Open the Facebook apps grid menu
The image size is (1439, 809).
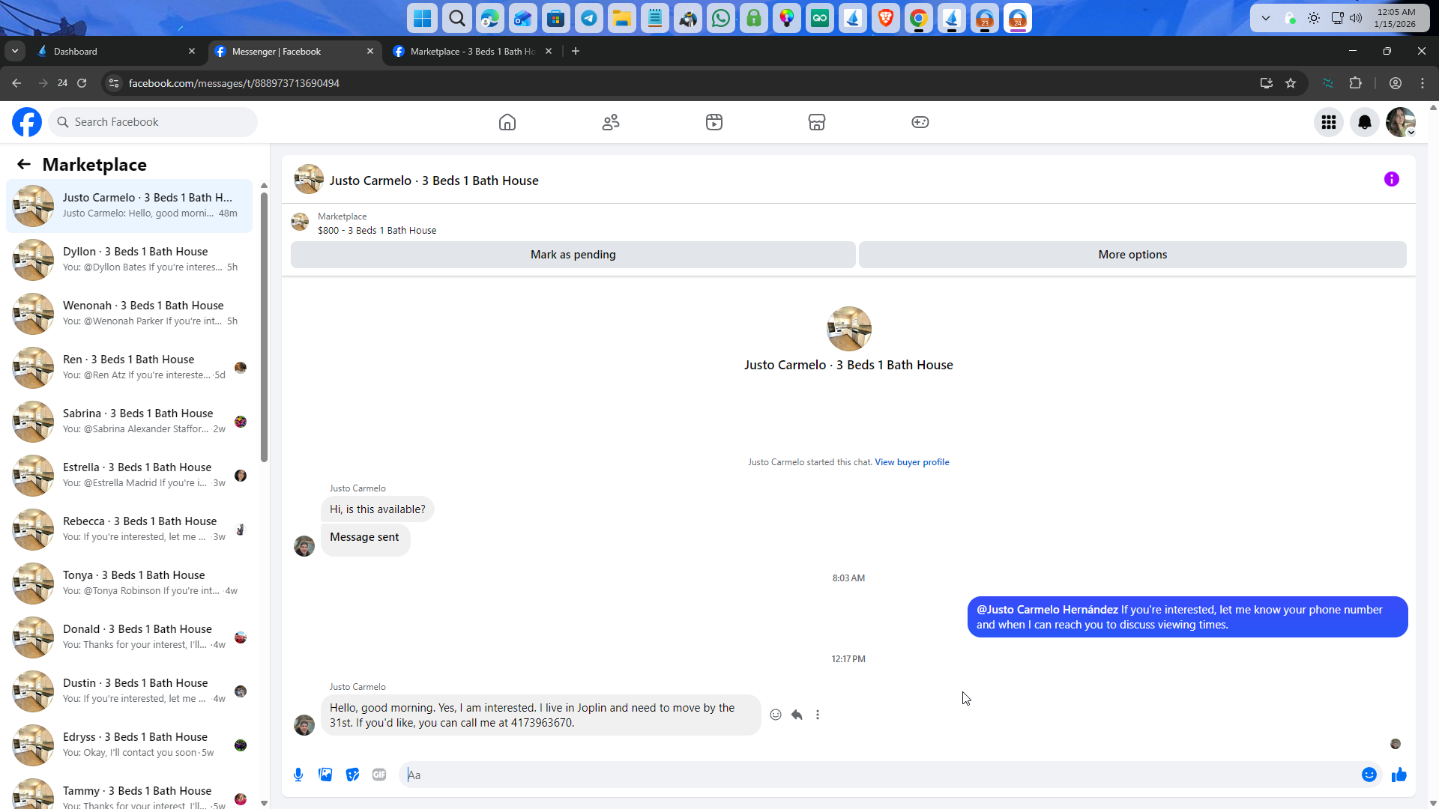click(x=1328, y=122)
